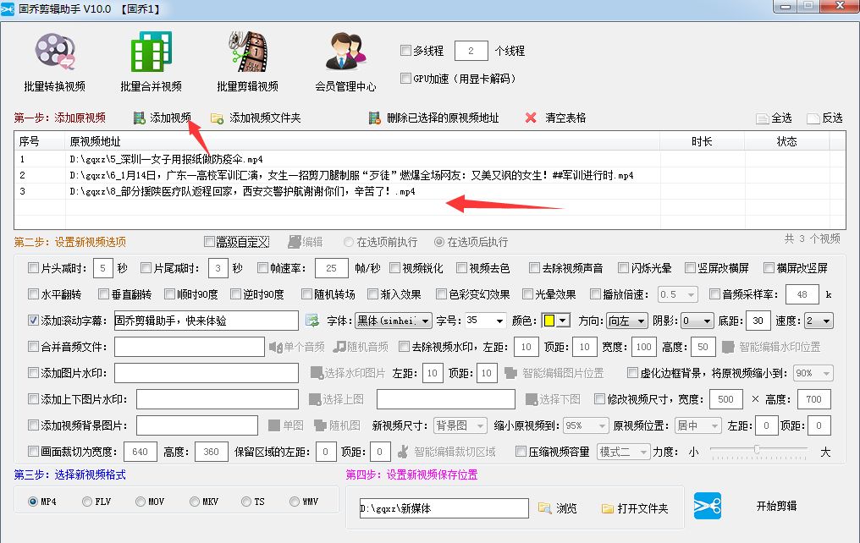Screen dimensions: 860x543
Task: Enable 水平翻转 checkbox
Action: 34,294
